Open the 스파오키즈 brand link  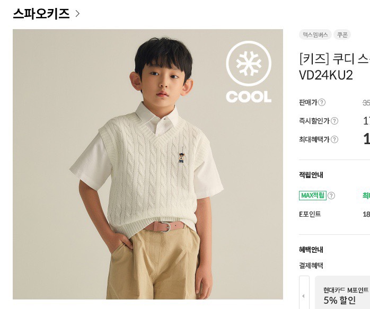[x=41, y=13]
